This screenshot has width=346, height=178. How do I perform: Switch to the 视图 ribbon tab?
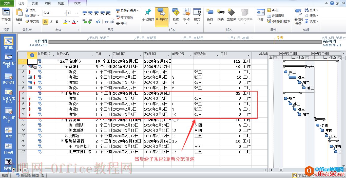61,3
